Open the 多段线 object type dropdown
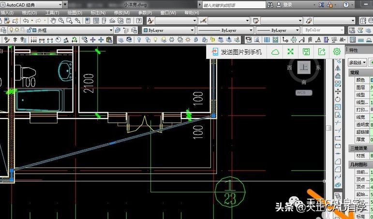The width and height of the screenshot is (373, 219). tap(358, 63)
